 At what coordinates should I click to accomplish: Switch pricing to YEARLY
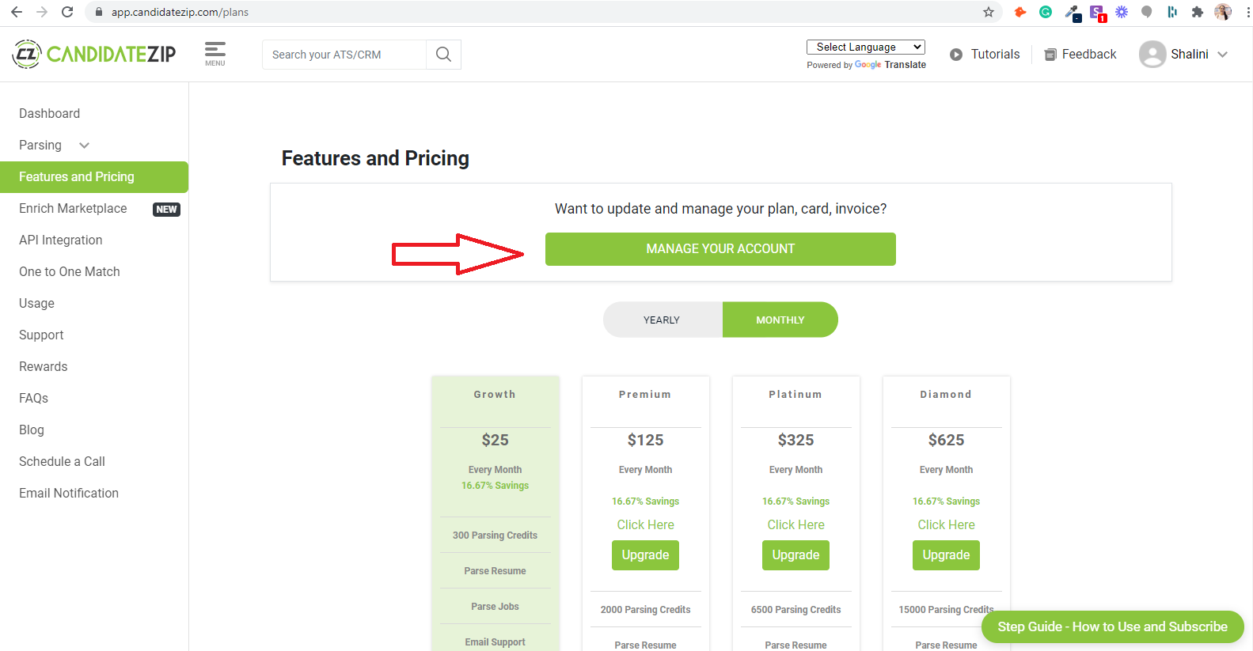[663, 320]
